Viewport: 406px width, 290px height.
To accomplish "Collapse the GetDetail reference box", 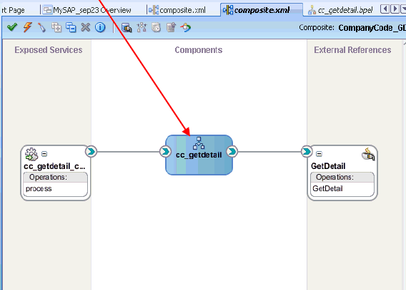I will pyautogui.click(x=319, y=154).
